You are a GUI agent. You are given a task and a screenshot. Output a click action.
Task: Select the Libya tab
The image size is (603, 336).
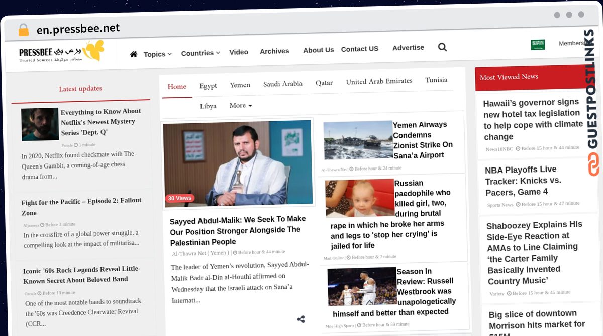pos(208,106)
